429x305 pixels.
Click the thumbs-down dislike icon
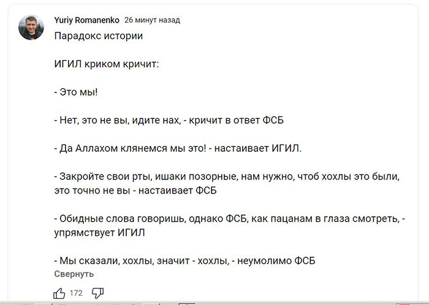coord(97,293)
